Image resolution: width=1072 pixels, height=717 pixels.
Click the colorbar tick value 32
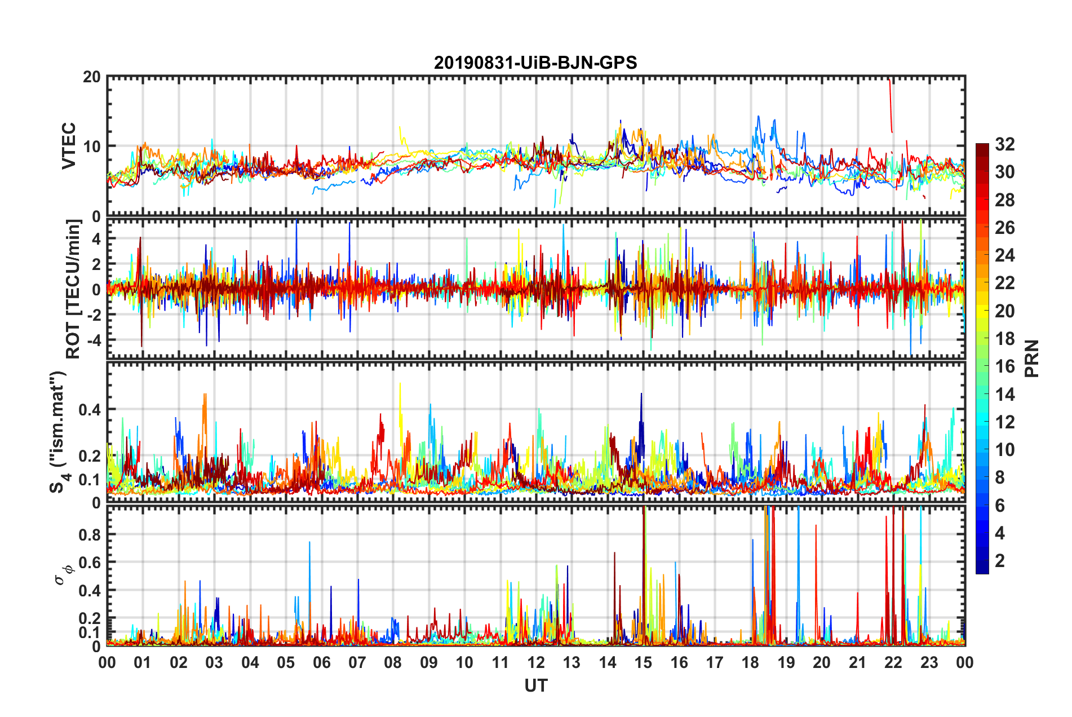point(1004,144)
